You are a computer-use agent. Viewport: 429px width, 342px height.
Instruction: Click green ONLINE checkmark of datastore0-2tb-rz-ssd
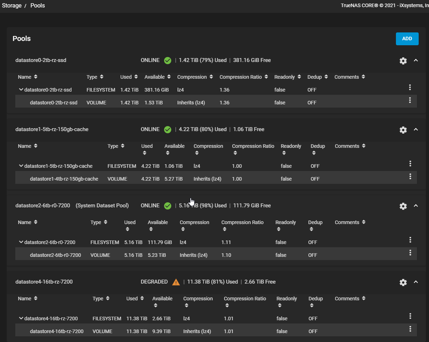168,61
